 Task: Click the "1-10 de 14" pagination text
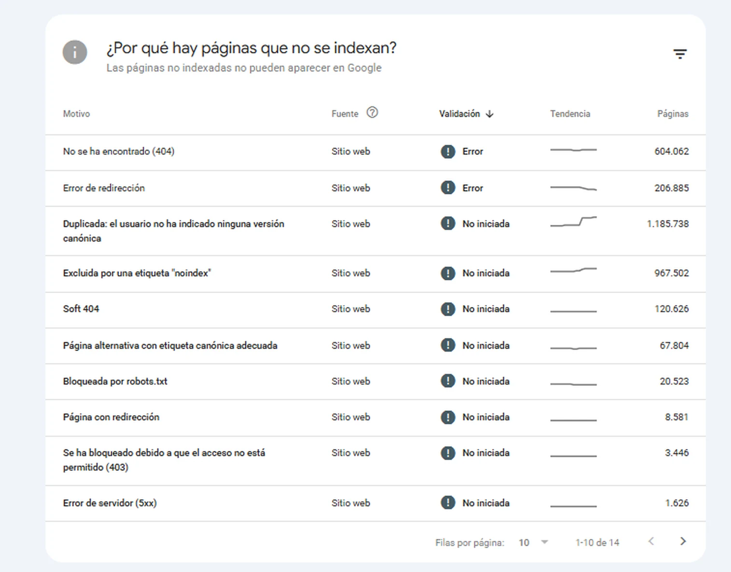[597, 543]
